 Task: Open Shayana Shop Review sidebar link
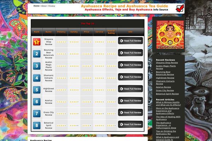(x=167, y=63)
